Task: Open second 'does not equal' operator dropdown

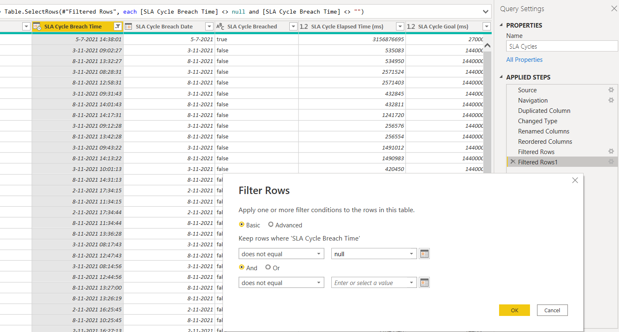Action: click(281, 283)
